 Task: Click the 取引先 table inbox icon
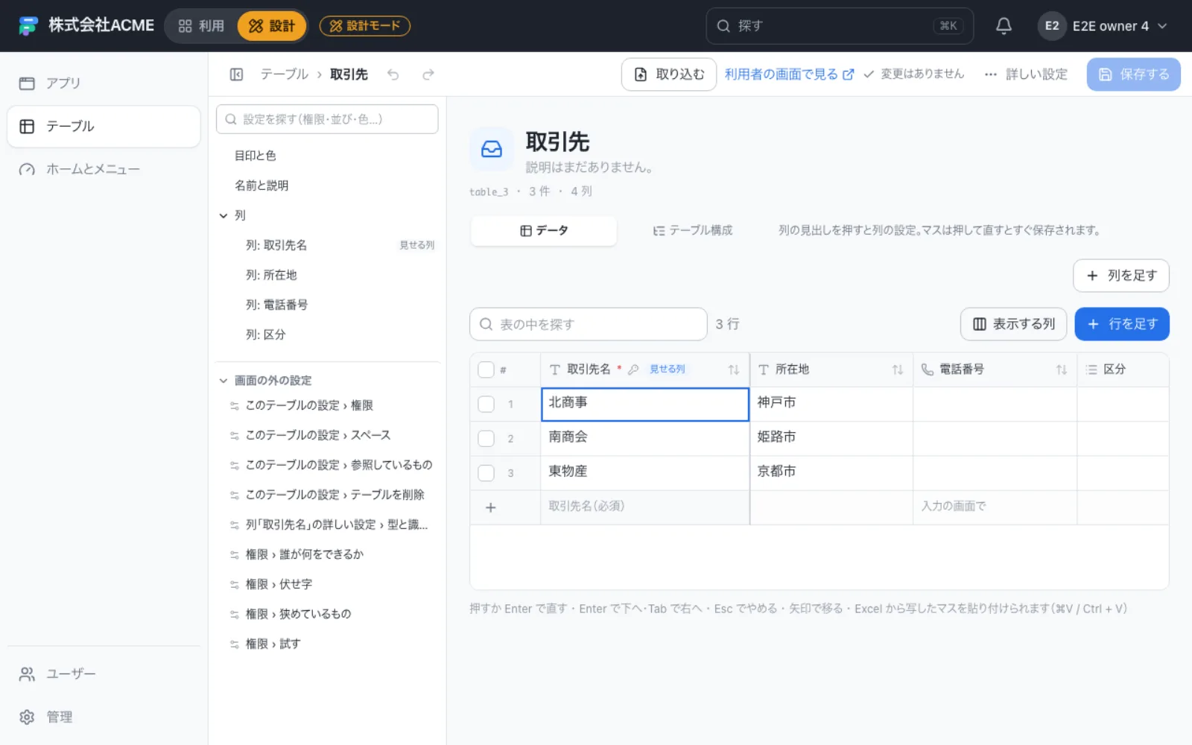[x=492, y=149]
